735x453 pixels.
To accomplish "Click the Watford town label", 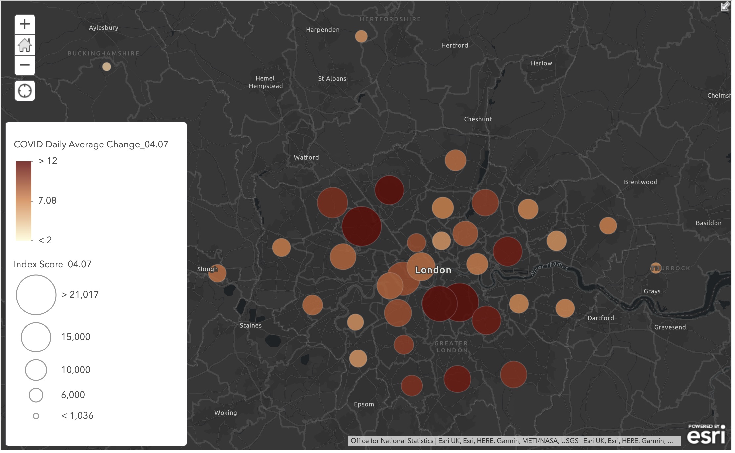I will click(306, 158).
